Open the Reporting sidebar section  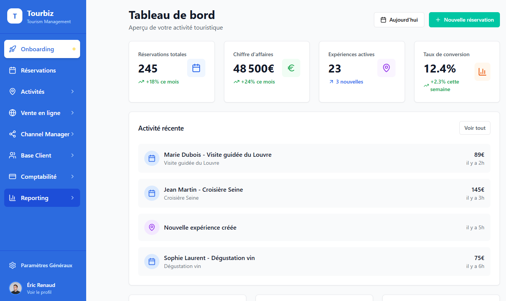35,198
